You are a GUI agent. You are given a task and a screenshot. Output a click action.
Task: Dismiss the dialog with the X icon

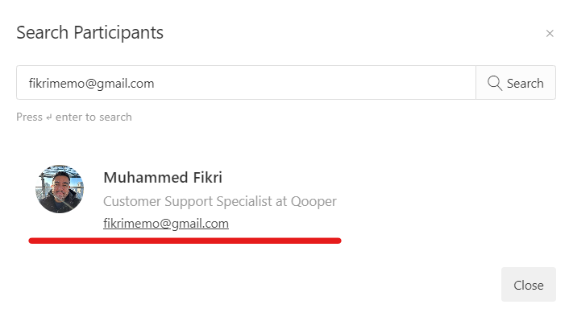coord(550,33)
